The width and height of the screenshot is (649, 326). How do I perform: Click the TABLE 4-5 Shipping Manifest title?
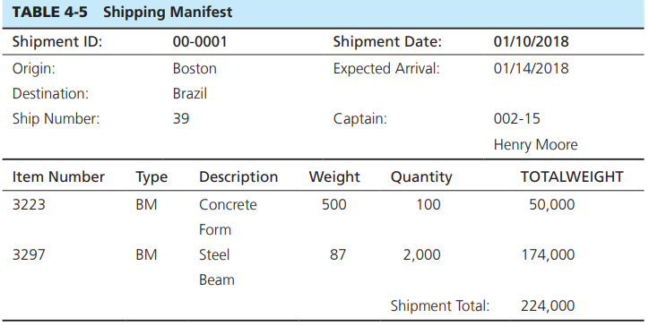[122, 12]
